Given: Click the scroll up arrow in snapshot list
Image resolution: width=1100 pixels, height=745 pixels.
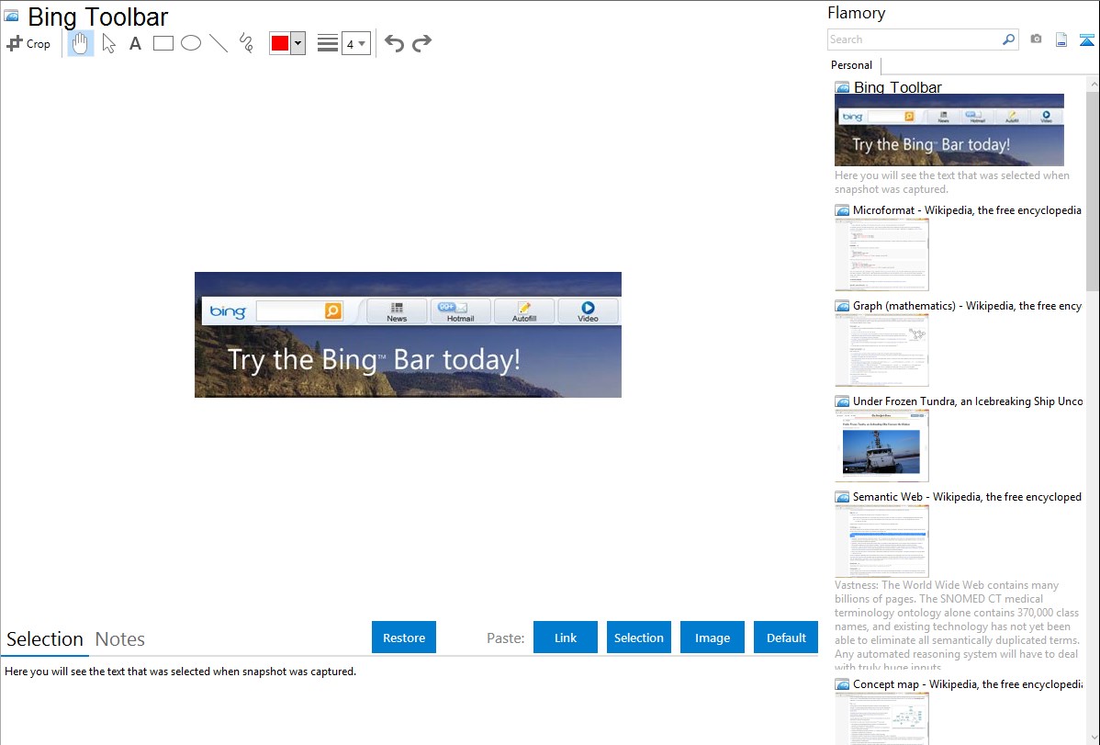Looking at the screenshot, I should click(x=1093, y=84).
